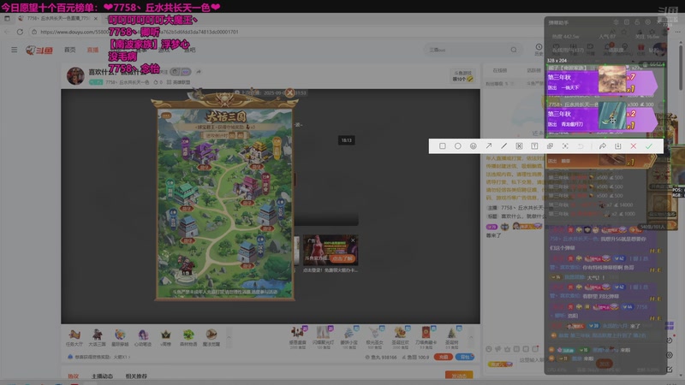Image resolution: width=685 pixels, height=385 pixels.
Task: Click the 点击了解 ad button
Action: 342,258
